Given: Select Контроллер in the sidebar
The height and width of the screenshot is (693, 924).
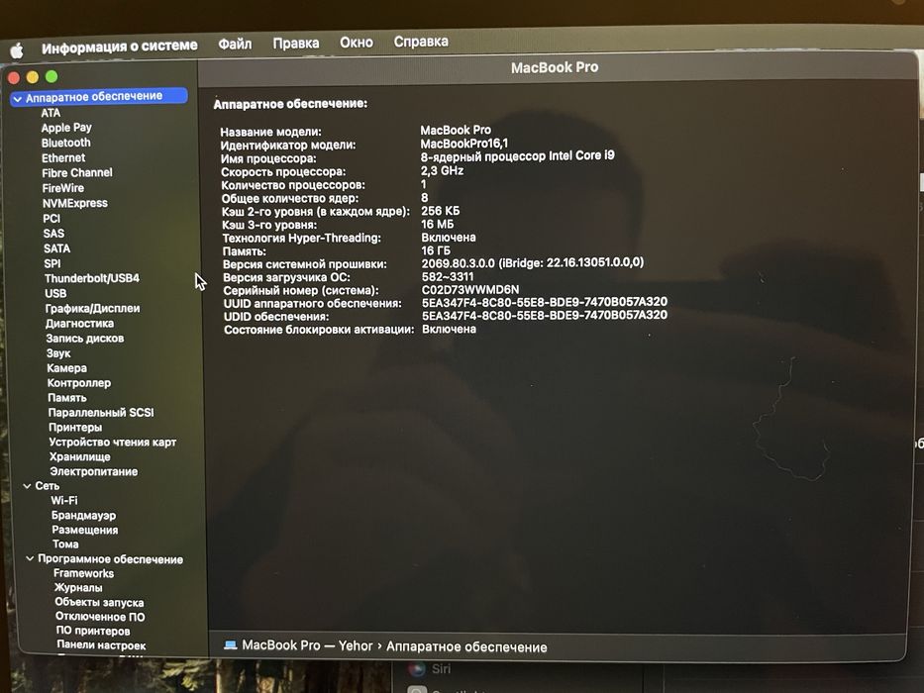Looking at the screenshot, I should (x=79, y=383).
